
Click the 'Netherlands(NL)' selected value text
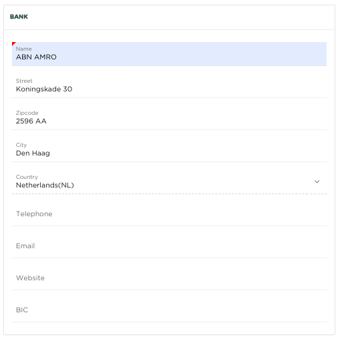coord(45,185)
